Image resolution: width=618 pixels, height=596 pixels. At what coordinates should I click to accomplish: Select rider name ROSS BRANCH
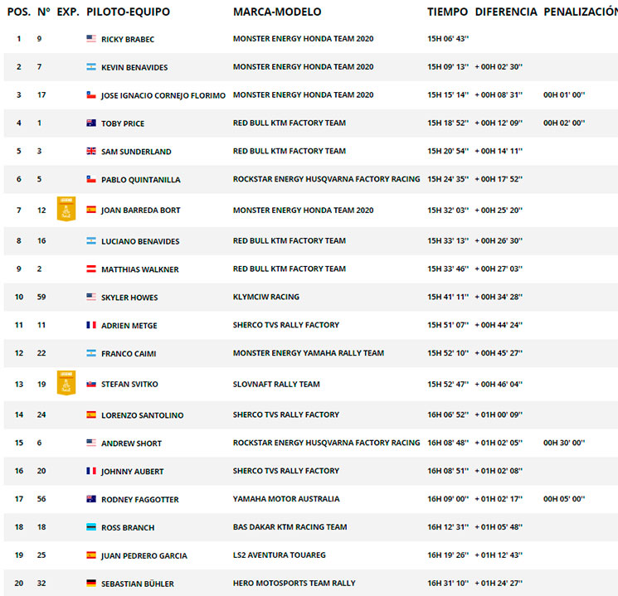(128, 528)
